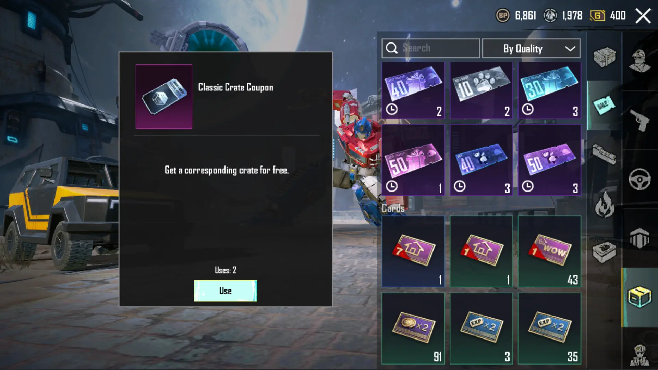Select the SALE coupon tab icon
658x370 pixels.
pyautogui.click(x=605, y=105)
